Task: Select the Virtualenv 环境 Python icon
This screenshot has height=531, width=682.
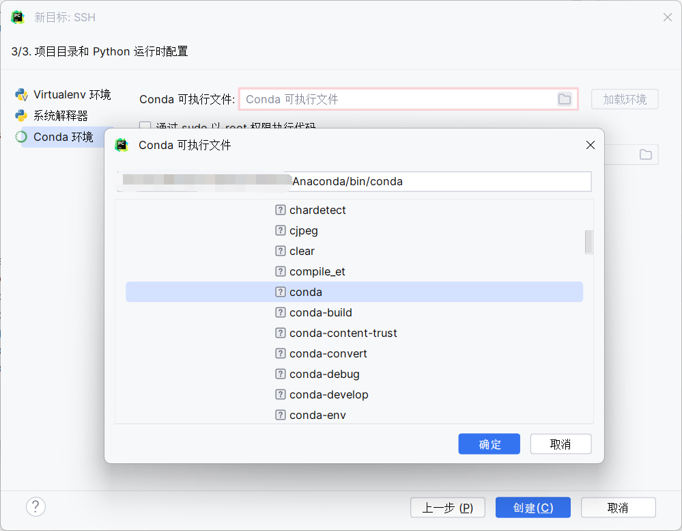Action: (x=22, y=94)
